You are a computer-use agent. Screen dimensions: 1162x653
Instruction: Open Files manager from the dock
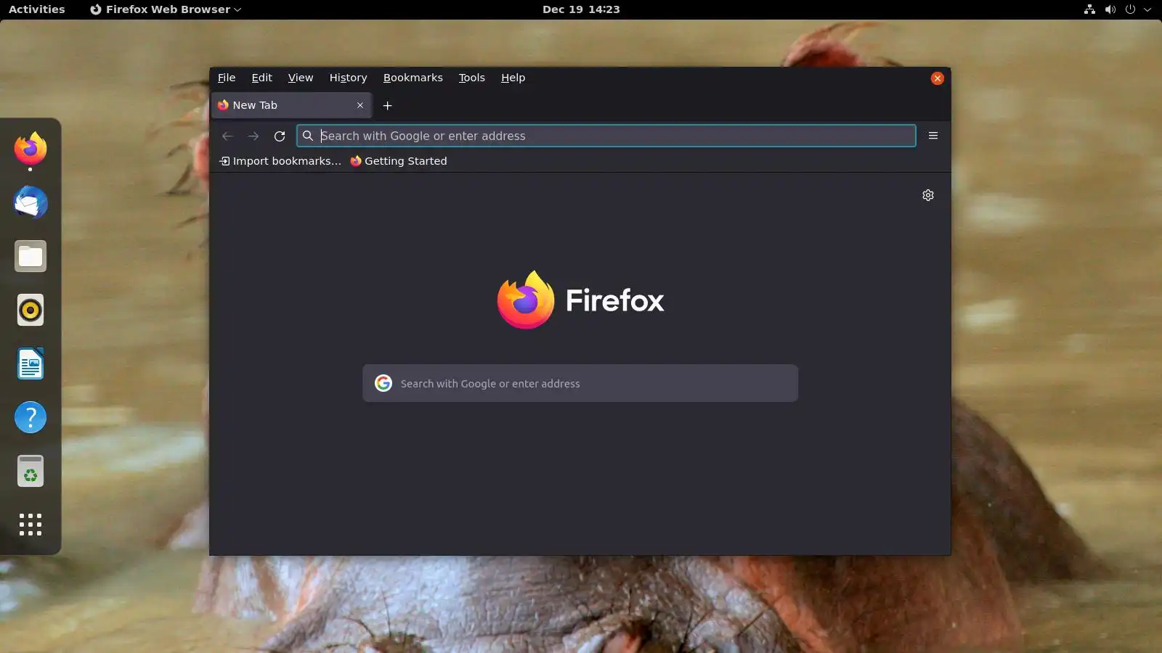pyautogui.click(x=31, y=256)
